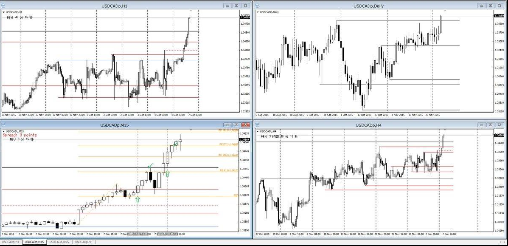The height and width of the screenshot is (246, 508).
Task: Click the FE 161.8 Fibonacci expansion level label
Action: point(228,130)
